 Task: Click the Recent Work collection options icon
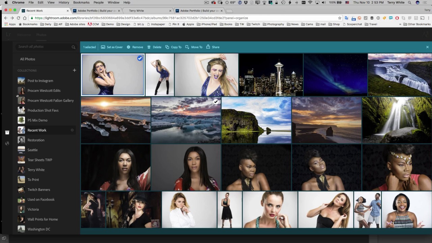[72, 130]
